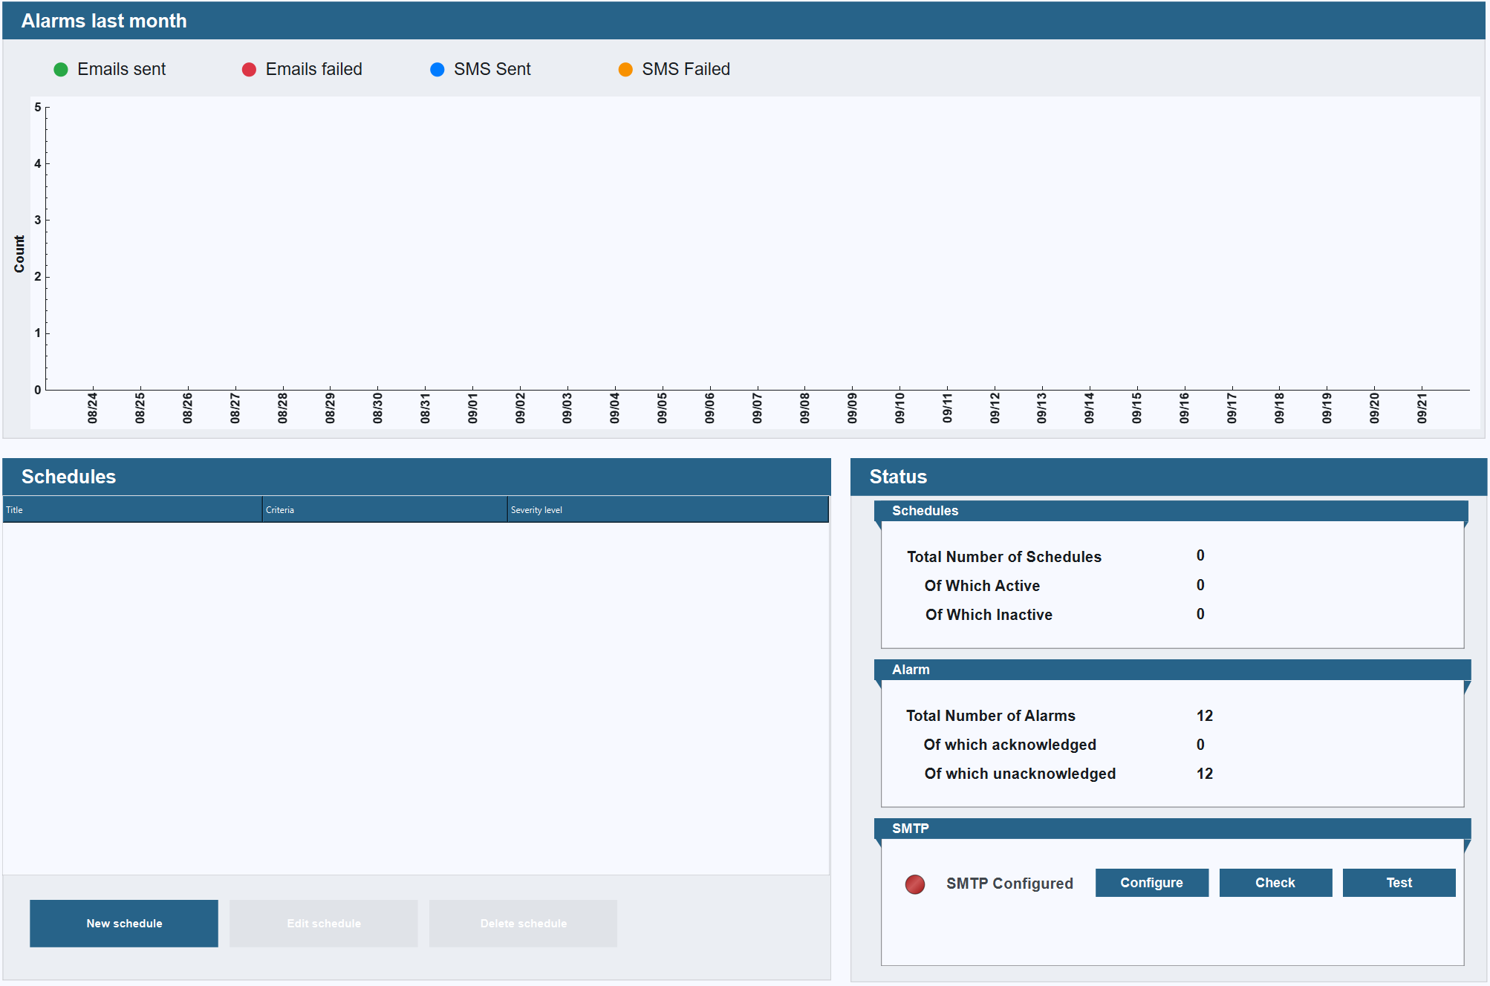
Task: Click the Of which unacknowledged label
Action: [x=1020, y=774]
